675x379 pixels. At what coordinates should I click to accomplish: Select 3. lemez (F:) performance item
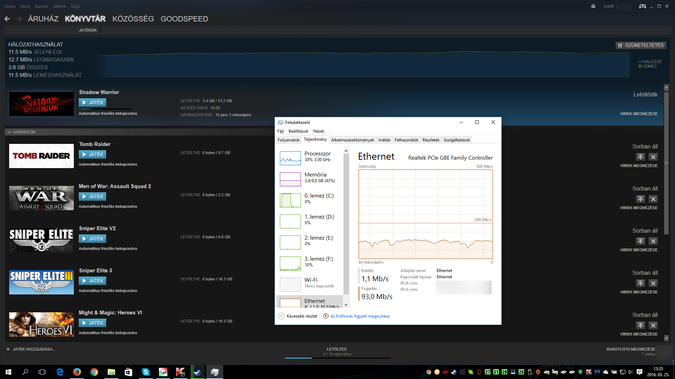[309, 263]
